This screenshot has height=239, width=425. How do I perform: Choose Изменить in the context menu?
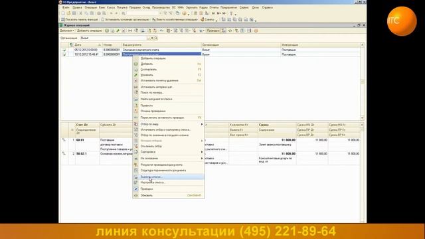(168, 75)
